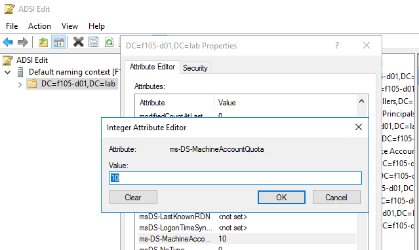Select the modifiedCountAtLast attribute row

tap(247, 115)
